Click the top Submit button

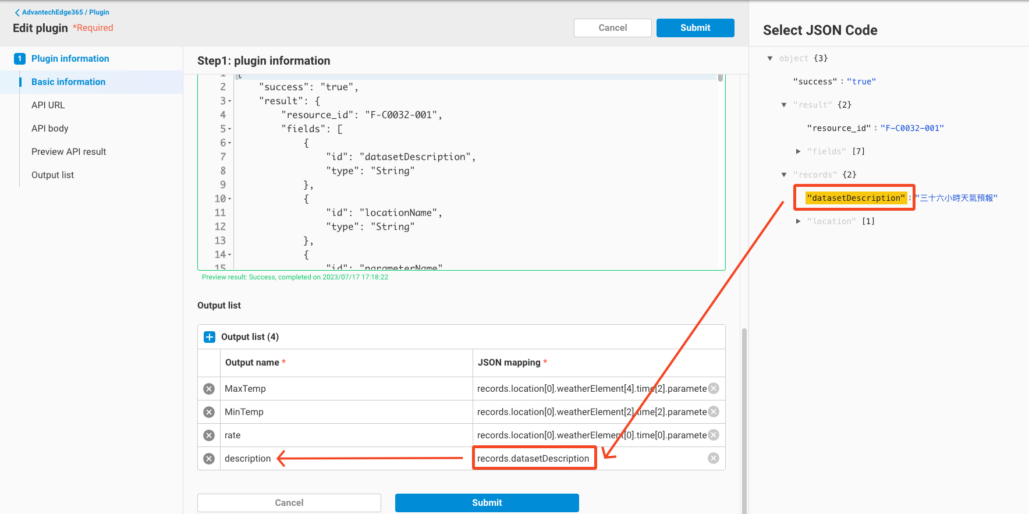696,28
